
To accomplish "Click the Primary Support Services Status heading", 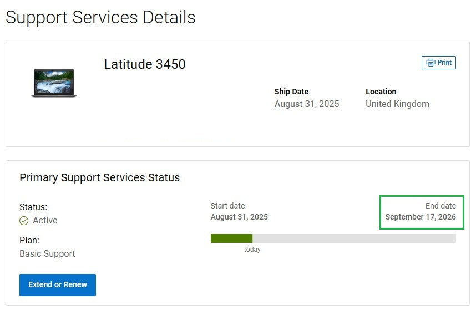I will point(100,178).
